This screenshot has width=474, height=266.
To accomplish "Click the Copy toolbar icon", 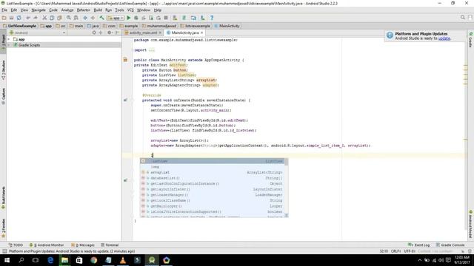I will click(52, 18).
